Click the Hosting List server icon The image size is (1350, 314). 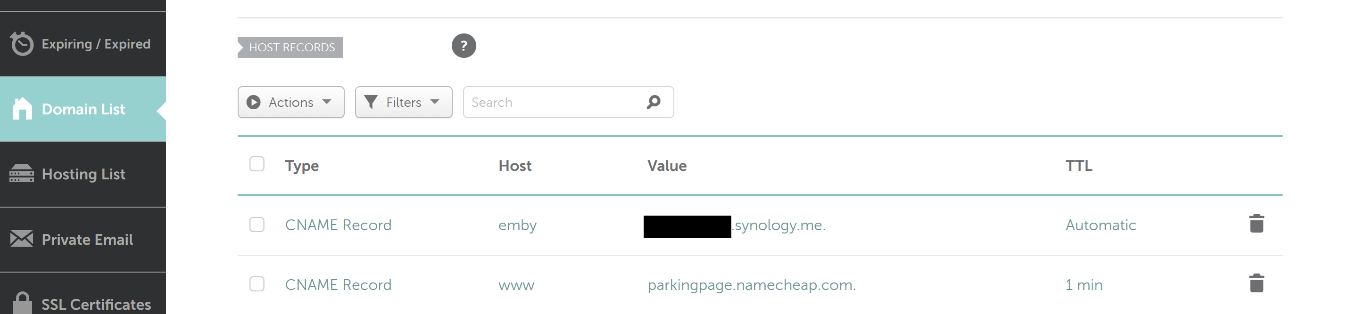(22, 174)
